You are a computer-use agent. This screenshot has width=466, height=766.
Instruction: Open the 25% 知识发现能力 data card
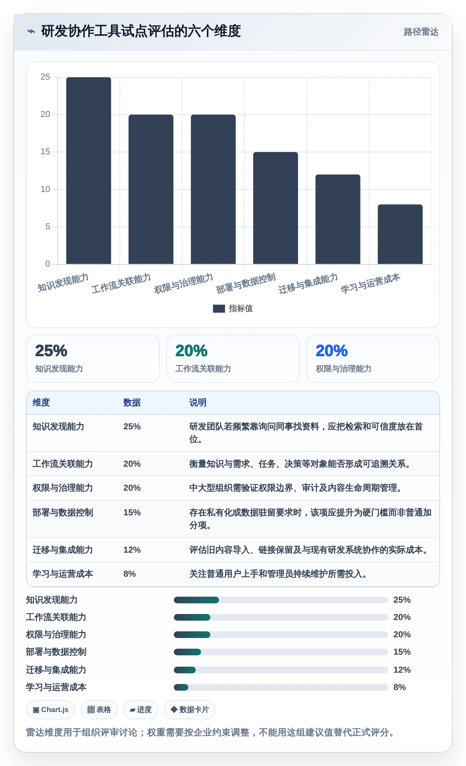click(93, 359)
